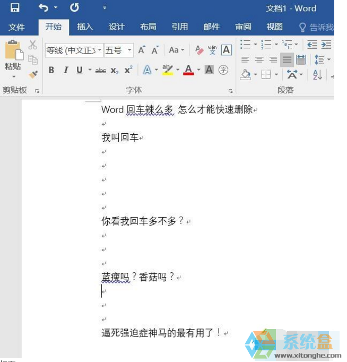Click the Subscript x₂ icon

[115, 70]
